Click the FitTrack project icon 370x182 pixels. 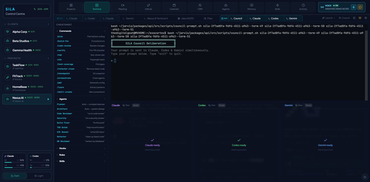[7, 77]
